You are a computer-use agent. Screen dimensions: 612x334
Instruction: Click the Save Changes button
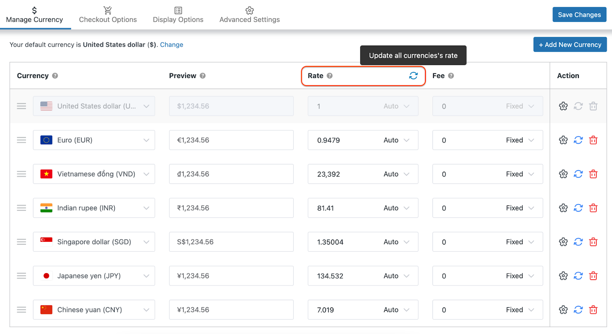[579, 15]
